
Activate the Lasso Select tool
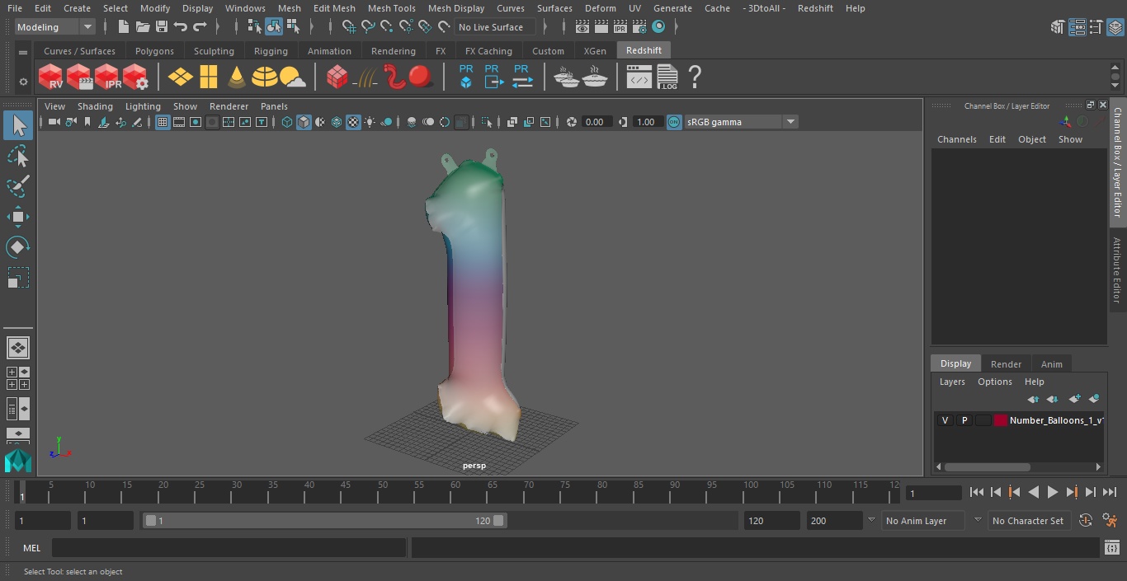pyautogui.click(x=18, y=156)
